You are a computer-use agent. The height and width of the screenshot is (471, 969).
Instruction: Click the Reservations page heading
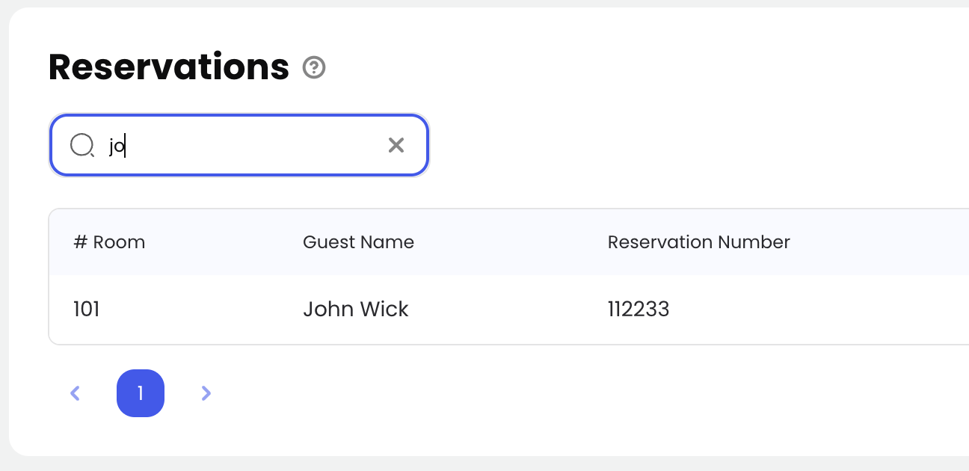[x=168, y=68]
